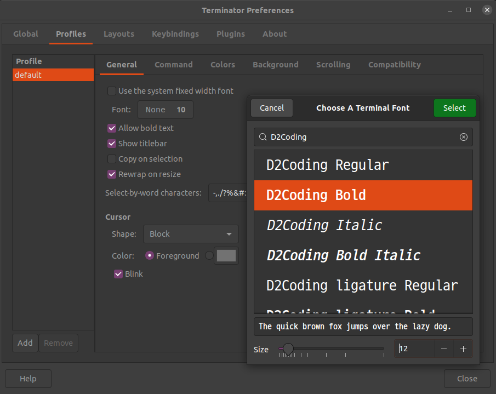Decrease font size with the minus button
The height and width of the screenshot is (394, 496).
click(444, 349)
